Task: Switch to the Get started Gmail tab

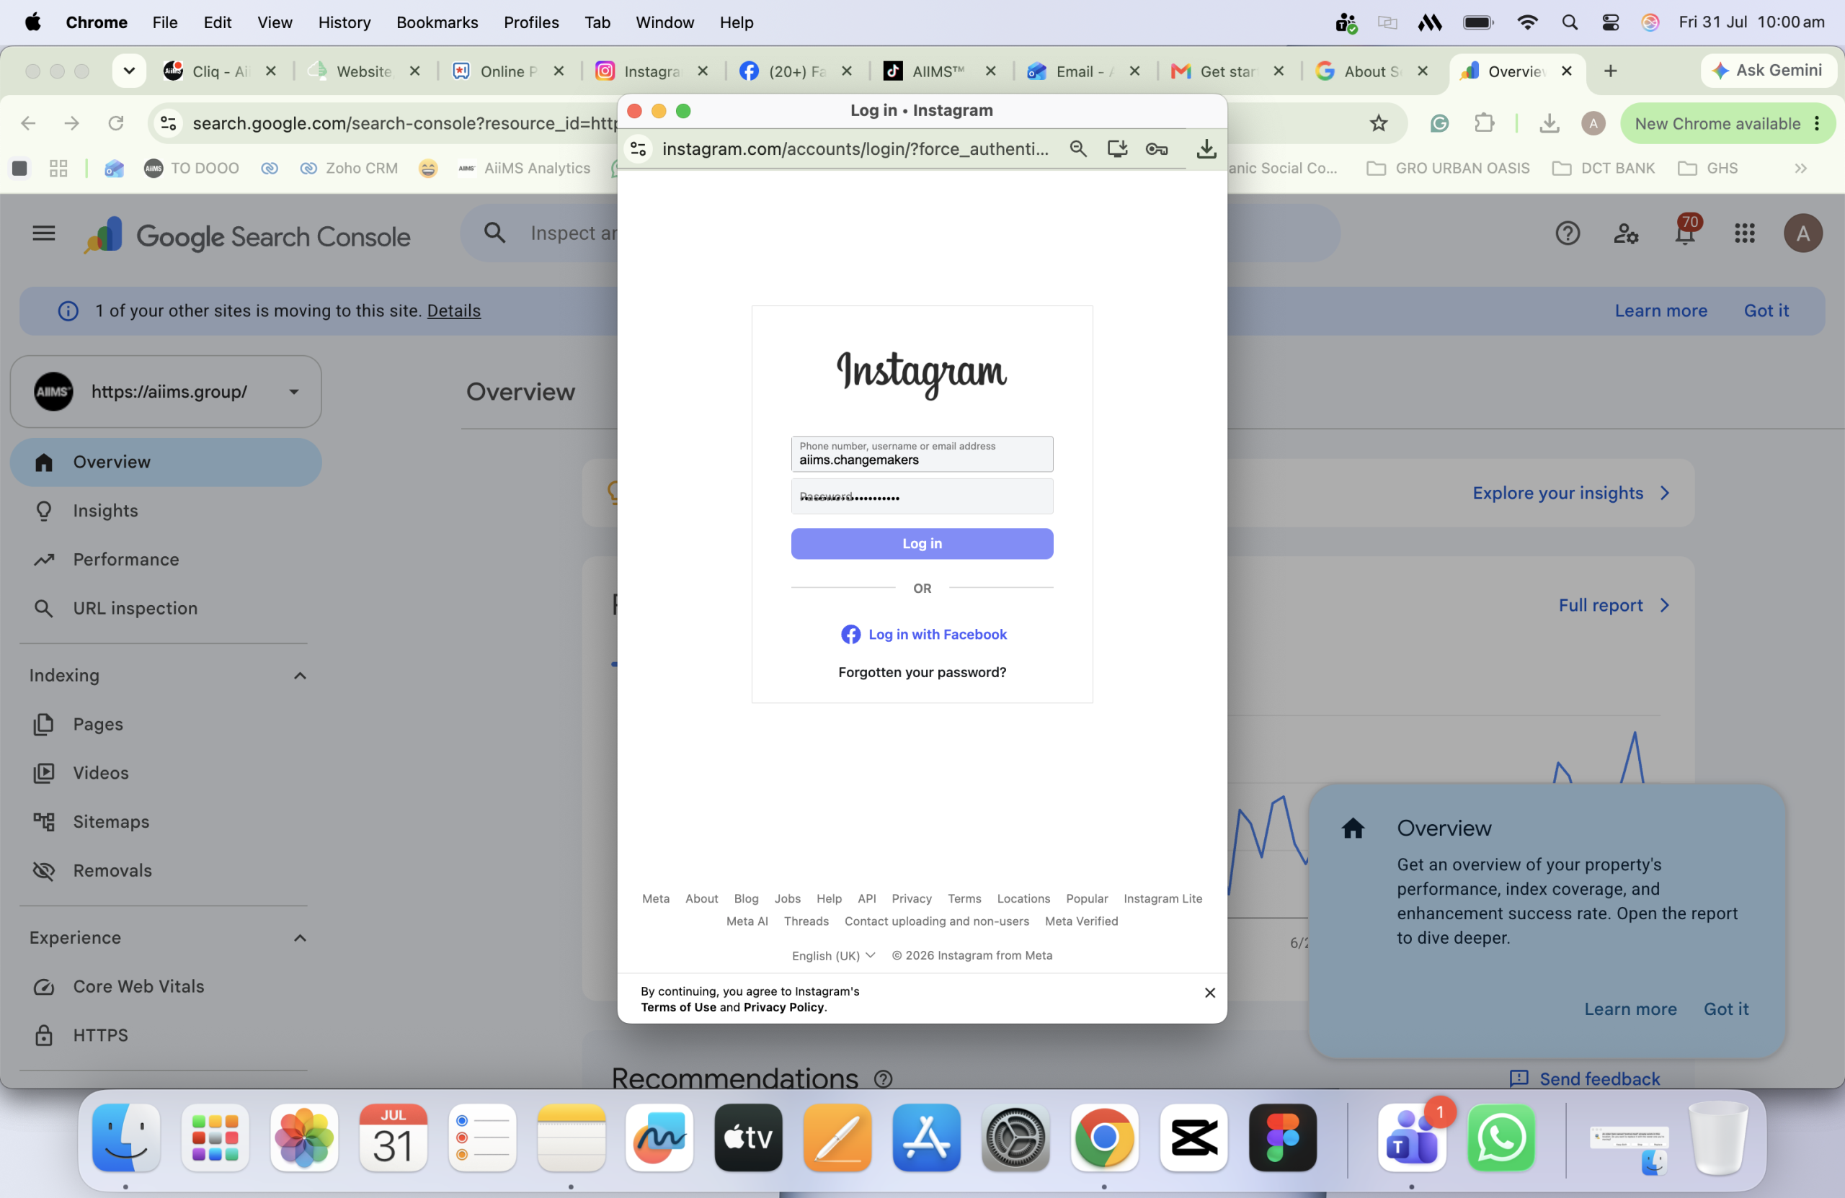Action: click(x=1227, y=71)
